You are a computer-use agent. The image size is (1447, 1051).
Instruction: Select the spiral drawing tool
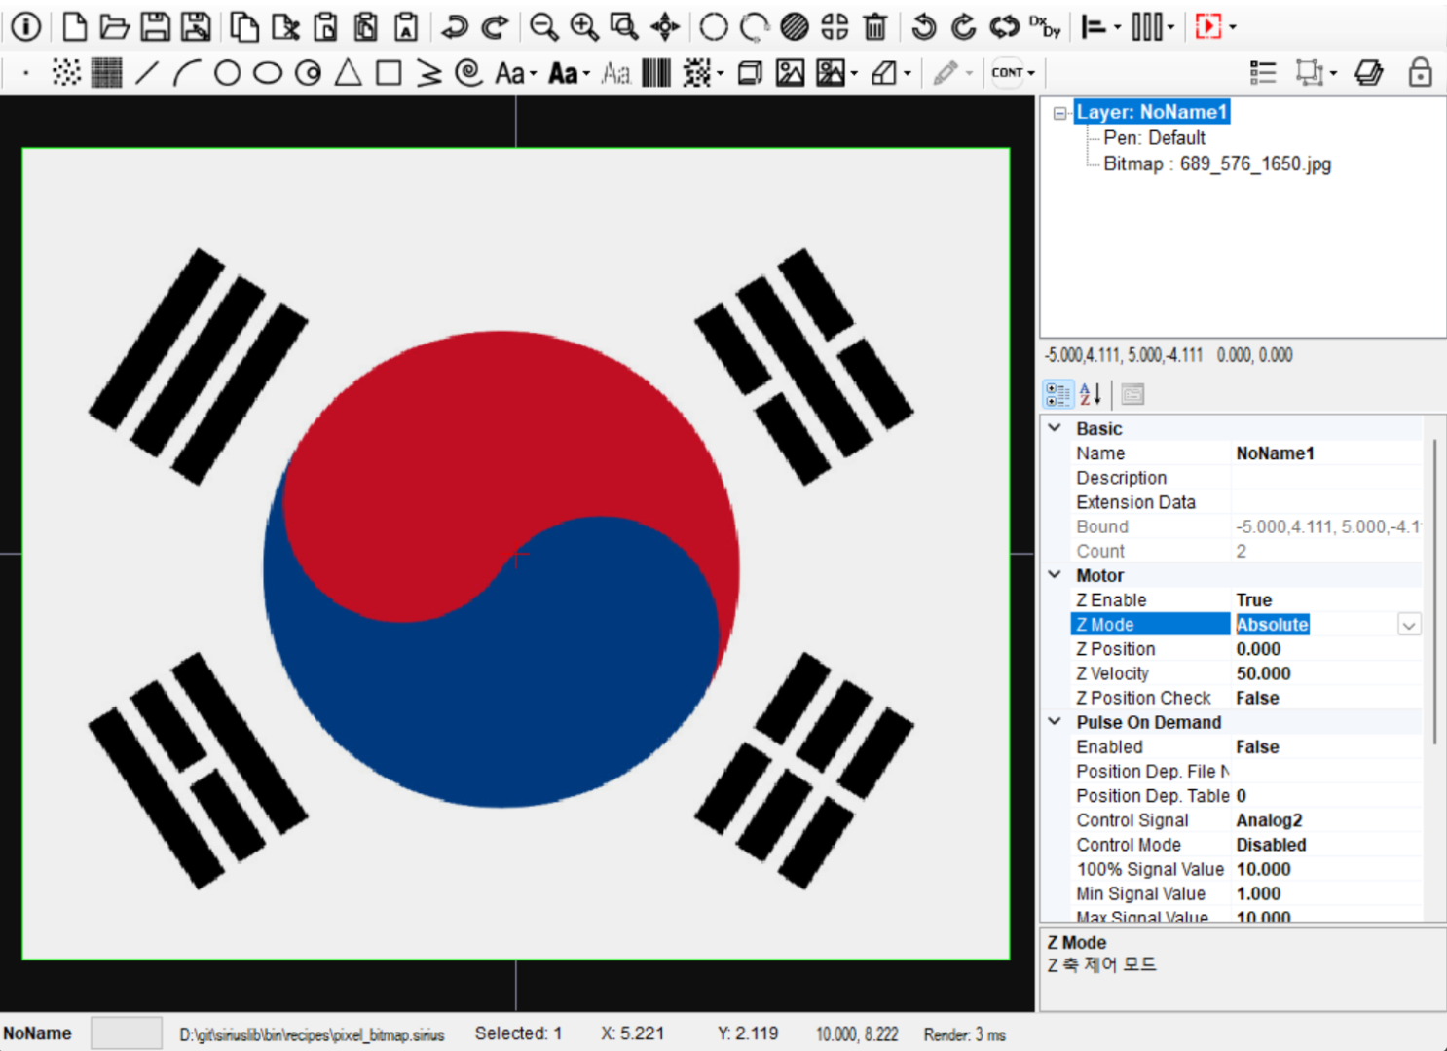(x=469, y=73)
